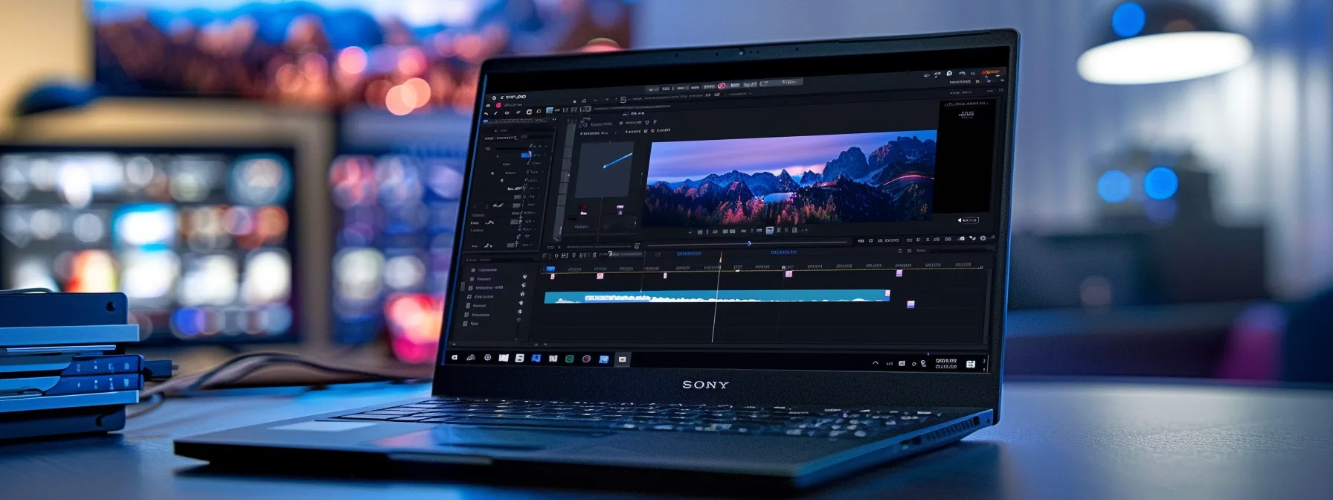This screenshot has width=1333, height=500.
Task: Select the first blue tab label above the timeline ruler
Action: click(688, 254)
